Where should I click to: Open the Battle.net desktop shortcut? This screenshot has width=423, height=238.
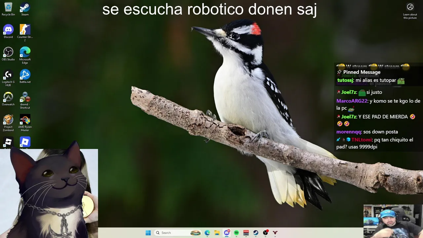[25, 76]
